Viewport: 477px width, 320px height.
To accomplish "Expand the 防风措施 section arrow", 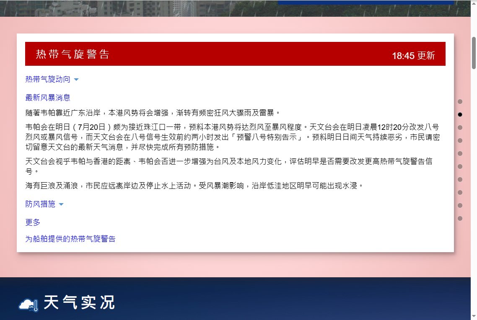I will click(61, 204).
